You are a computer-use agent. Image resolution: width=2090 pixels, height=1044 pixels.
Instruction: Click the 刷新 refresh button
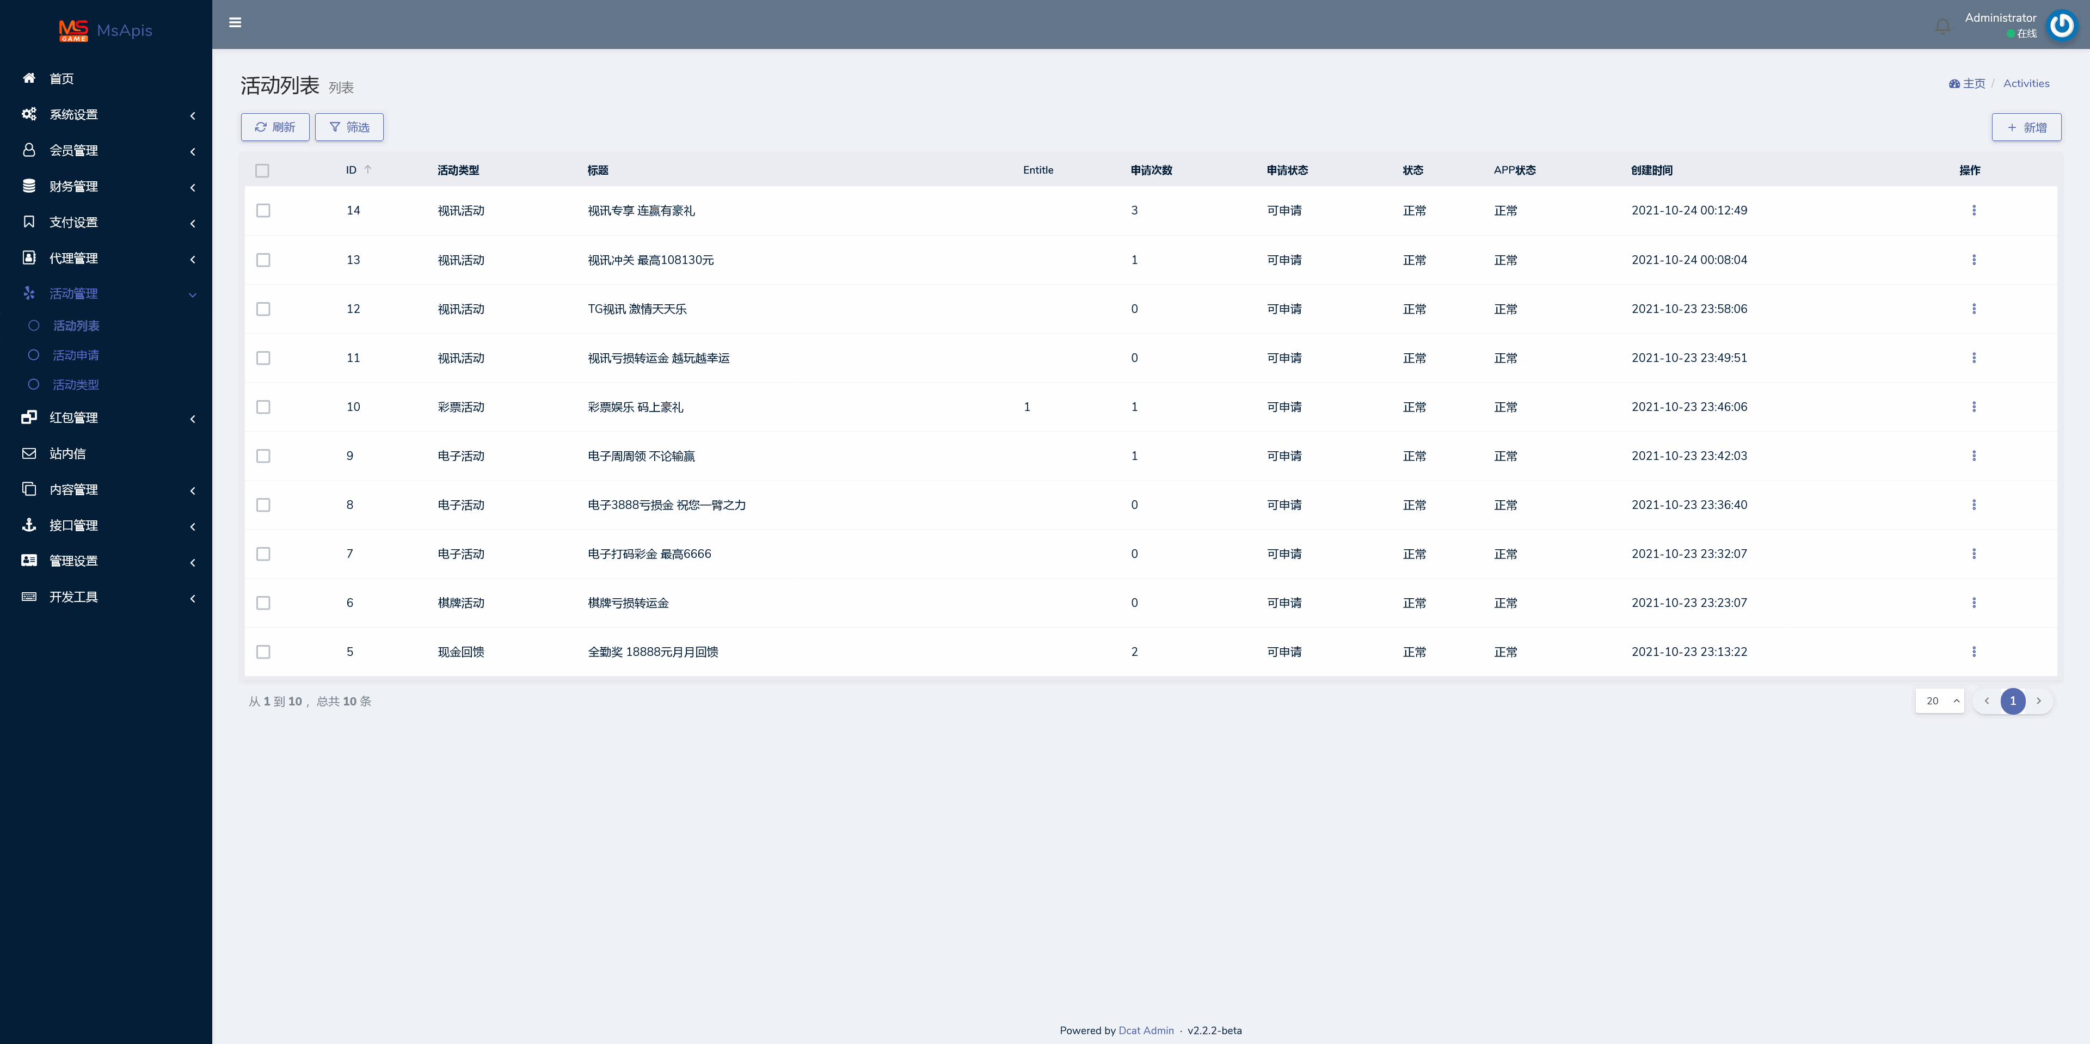[274, 127]
